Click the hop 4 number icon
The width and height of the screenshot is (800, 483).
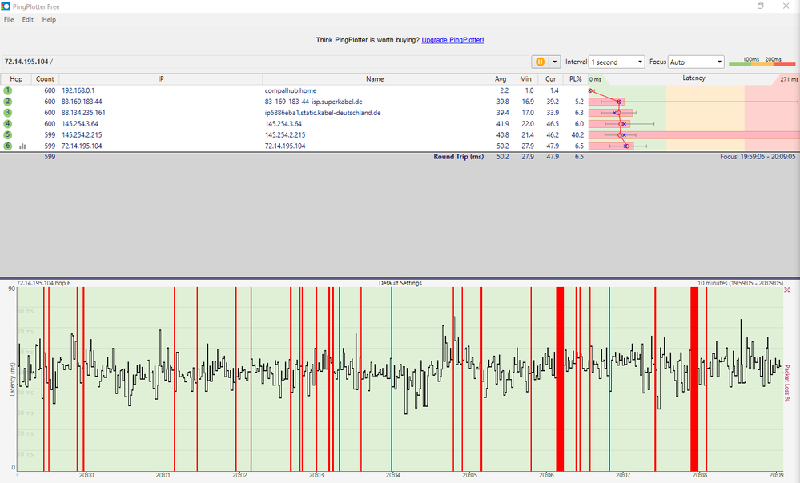point(8,124)
